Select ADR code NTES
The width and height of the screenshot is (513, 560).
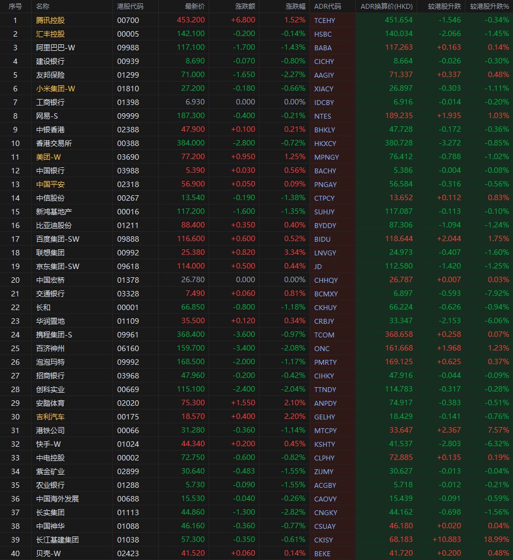[x=322, y=116]
